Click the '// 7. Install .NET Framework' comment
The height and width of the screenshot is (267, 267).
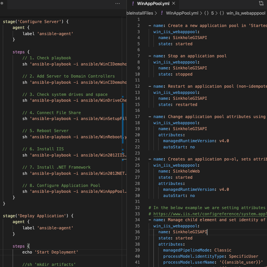point(56,167)
